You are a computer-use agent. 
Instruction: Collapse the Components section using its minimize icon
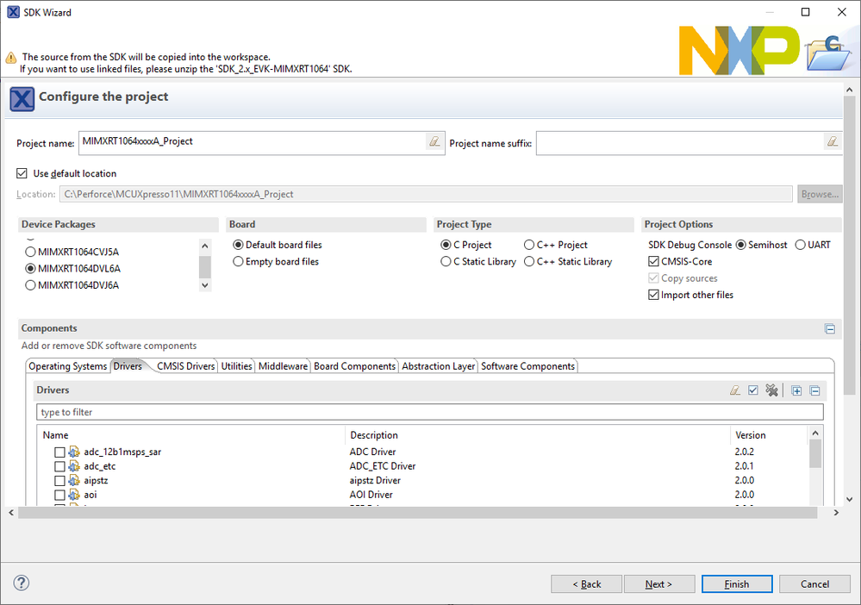pyautogui.click(x=830, y=329)
